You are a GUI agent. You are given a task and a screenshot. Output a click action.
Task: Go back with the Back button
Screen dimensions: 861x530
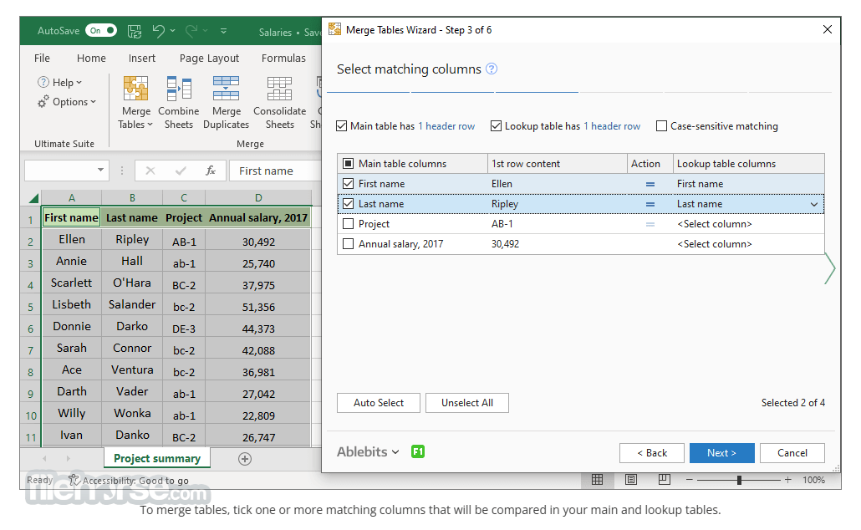(652, 453)
